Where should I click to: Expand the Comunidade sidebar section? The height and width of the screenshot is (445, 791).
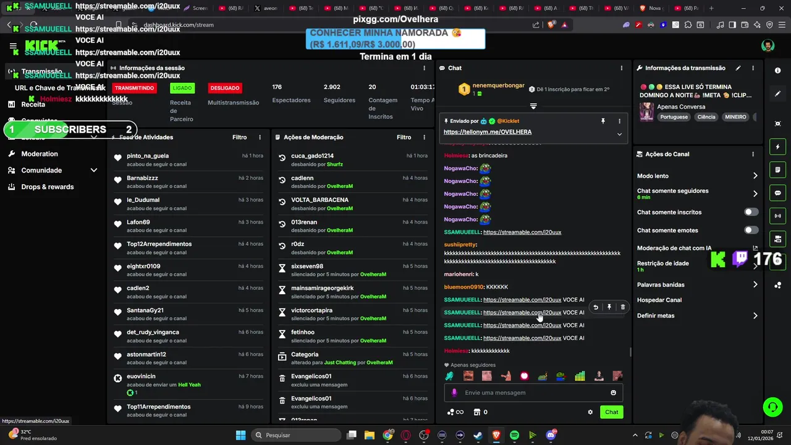click(x=94, y=170)
